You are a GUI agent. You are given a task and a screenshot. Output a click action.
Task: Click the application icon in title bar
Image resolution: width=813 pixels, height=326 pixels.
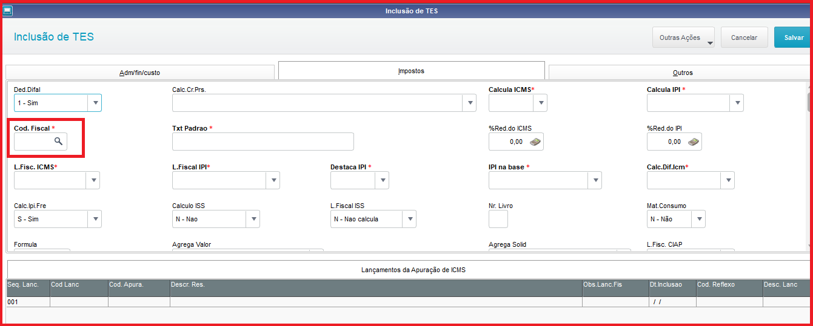tap(8, 10)
